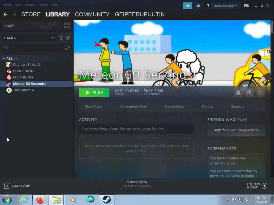Select Meteor 60 Seconds! in game list
Image resolution: width=274 pixels, height=205 pixels.
point(37,84)
